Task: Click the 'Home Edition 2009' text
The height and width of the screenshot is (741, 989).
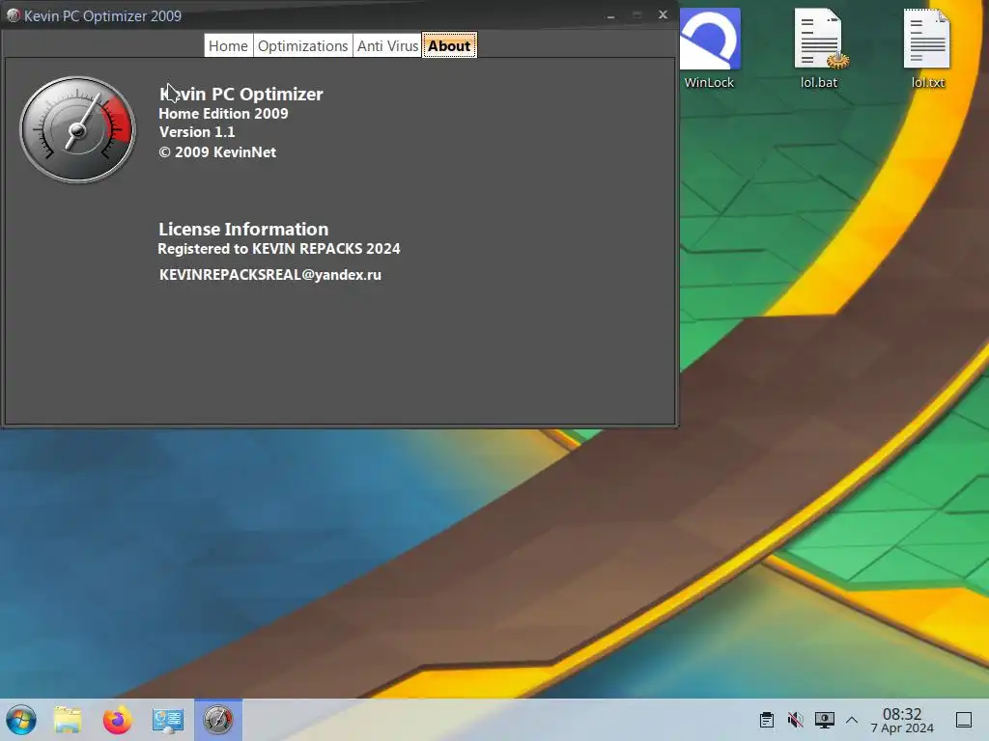Action: pyautogui.click(x=223, y=114)
